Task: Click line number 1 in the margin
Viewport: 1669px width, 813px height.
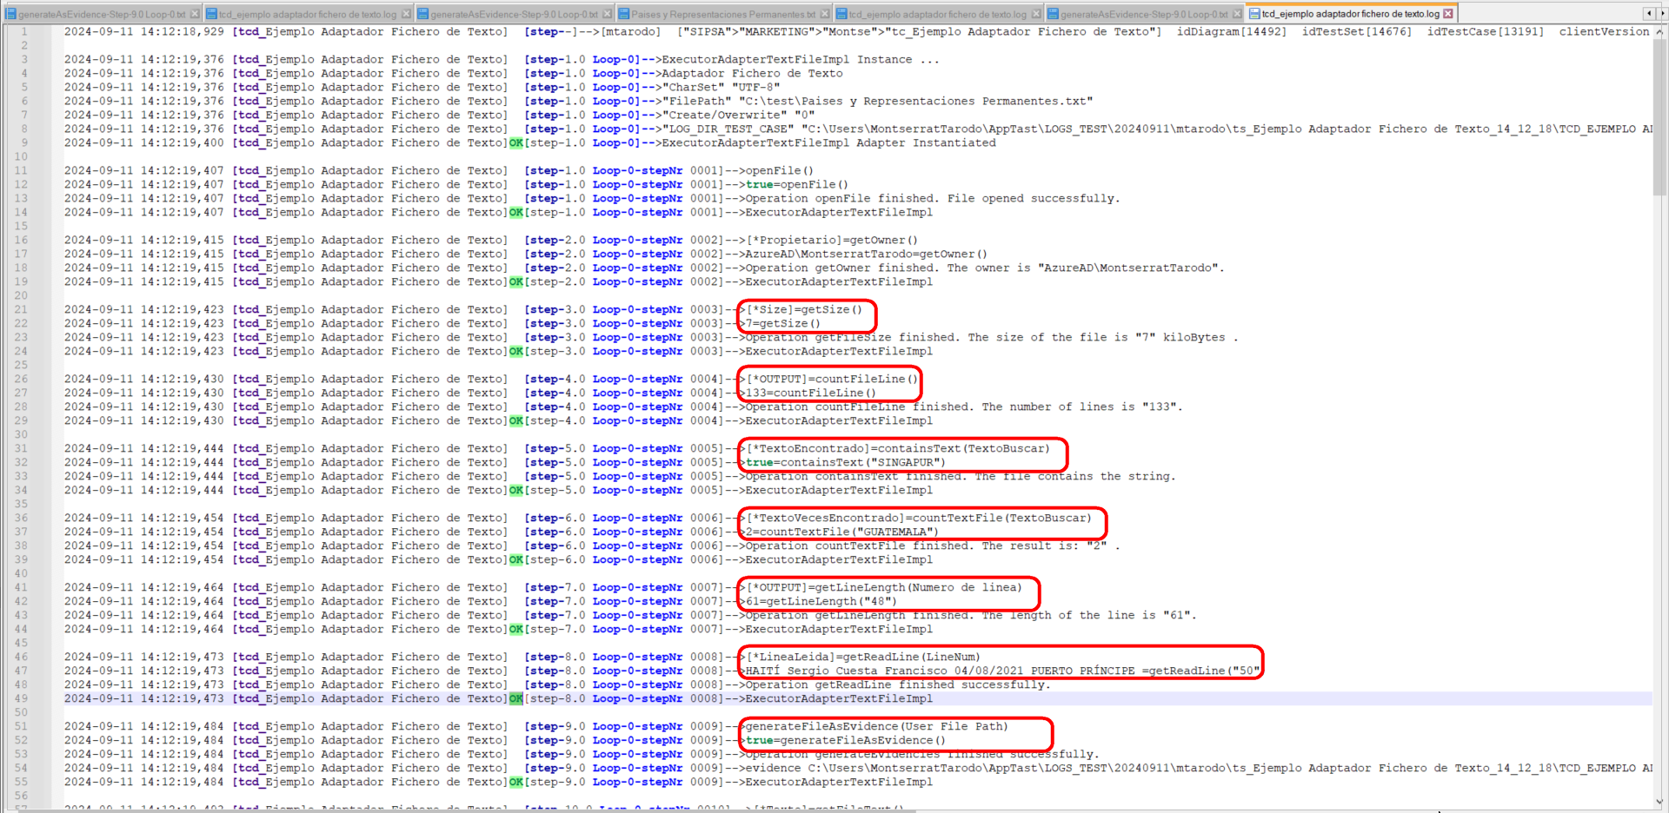Action: click(x=24, y=31)
